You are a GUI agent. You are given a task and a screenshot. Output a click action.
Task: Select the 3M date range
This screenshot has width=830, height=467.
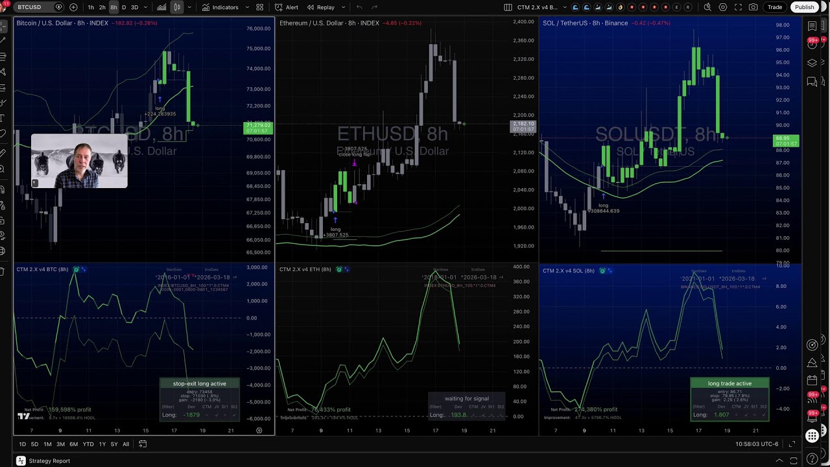[60, 444]
